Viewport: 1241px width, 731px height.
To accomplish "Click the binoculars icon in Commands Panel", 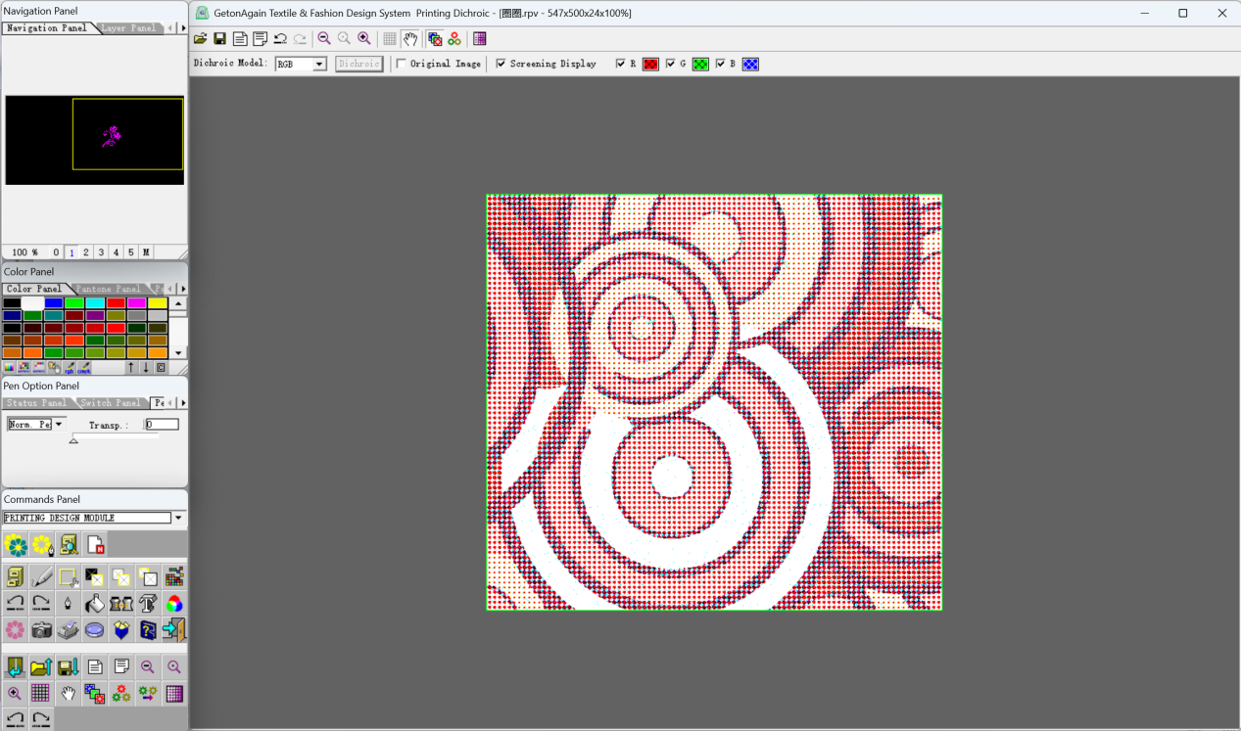I will (x=121, y=604).
